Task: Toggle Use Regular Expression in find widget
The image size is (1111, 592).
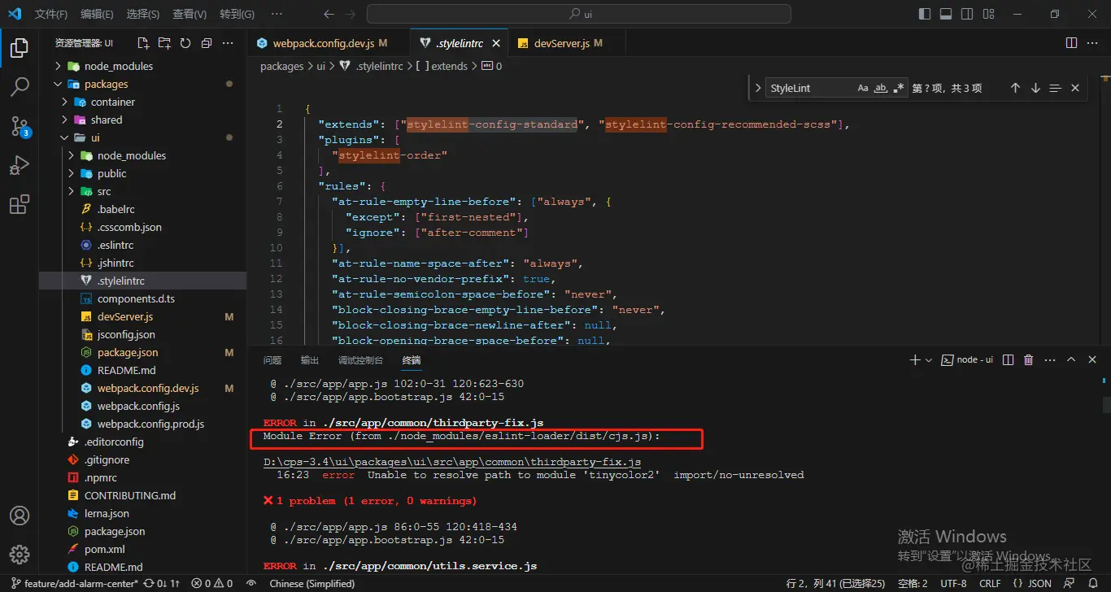Action: (898, 88)
